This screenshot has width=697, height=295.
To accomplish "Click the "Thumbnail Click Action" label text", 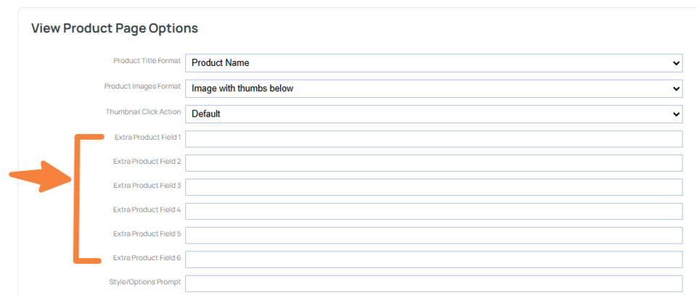I will (x=144, y=112).
